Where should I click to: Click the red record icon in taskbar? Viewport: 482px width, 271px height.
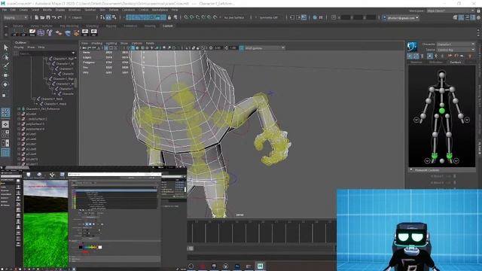click(x=203, y=266)
